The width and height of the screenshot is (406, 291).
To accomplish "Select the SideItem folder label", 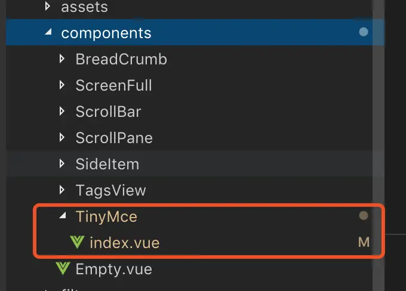I will tap(107, 164).
